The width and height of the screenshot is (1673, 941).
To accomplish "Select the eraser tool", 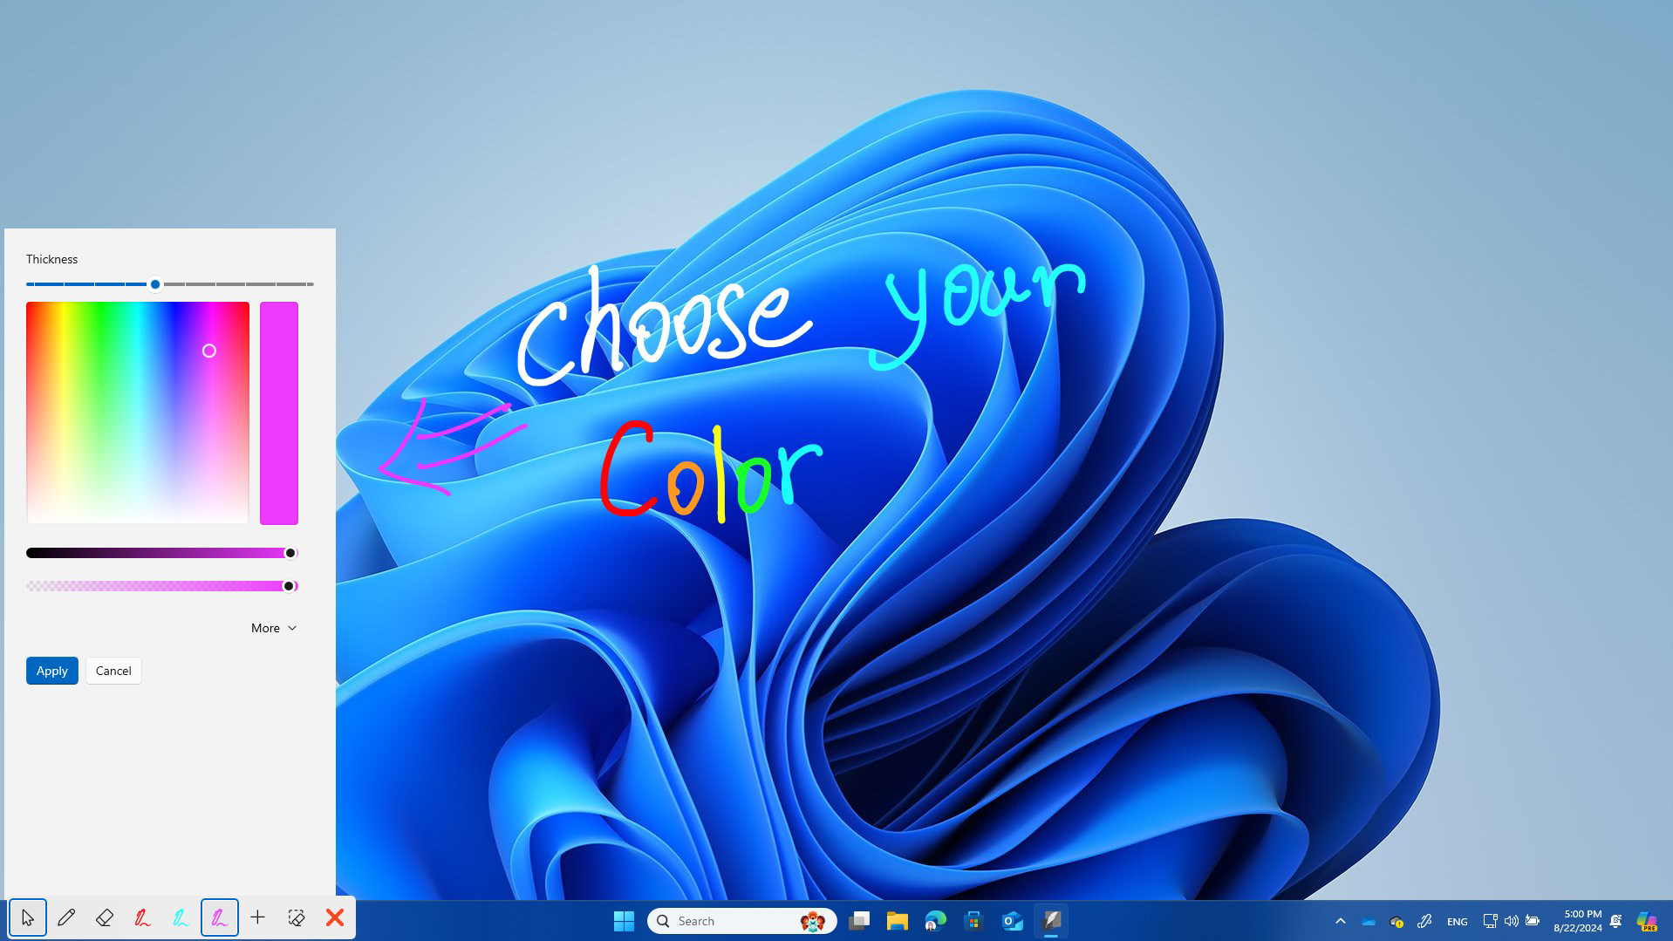I will [x=105, y=917].
